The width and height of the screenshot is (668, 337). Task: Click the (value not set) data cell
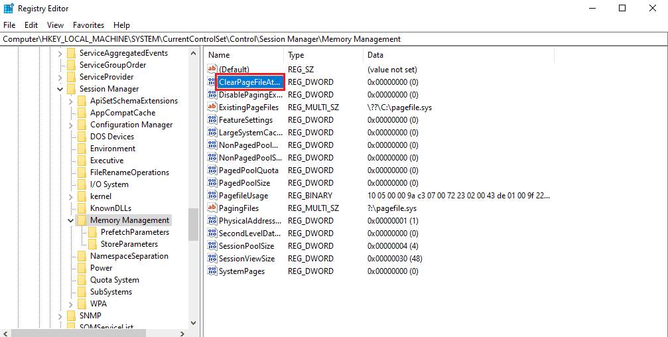392,70
